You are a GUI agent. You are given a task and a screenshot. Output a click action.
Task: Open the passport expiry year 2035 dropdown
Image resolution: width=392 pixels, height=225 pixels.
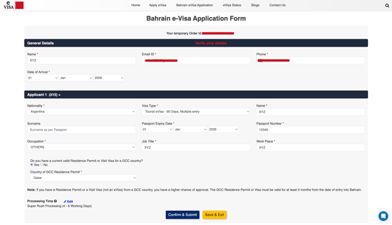pos(224,129)
